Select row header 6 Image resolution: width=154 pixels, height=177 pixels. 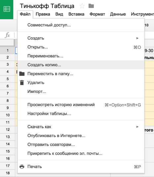coord(8,86)
